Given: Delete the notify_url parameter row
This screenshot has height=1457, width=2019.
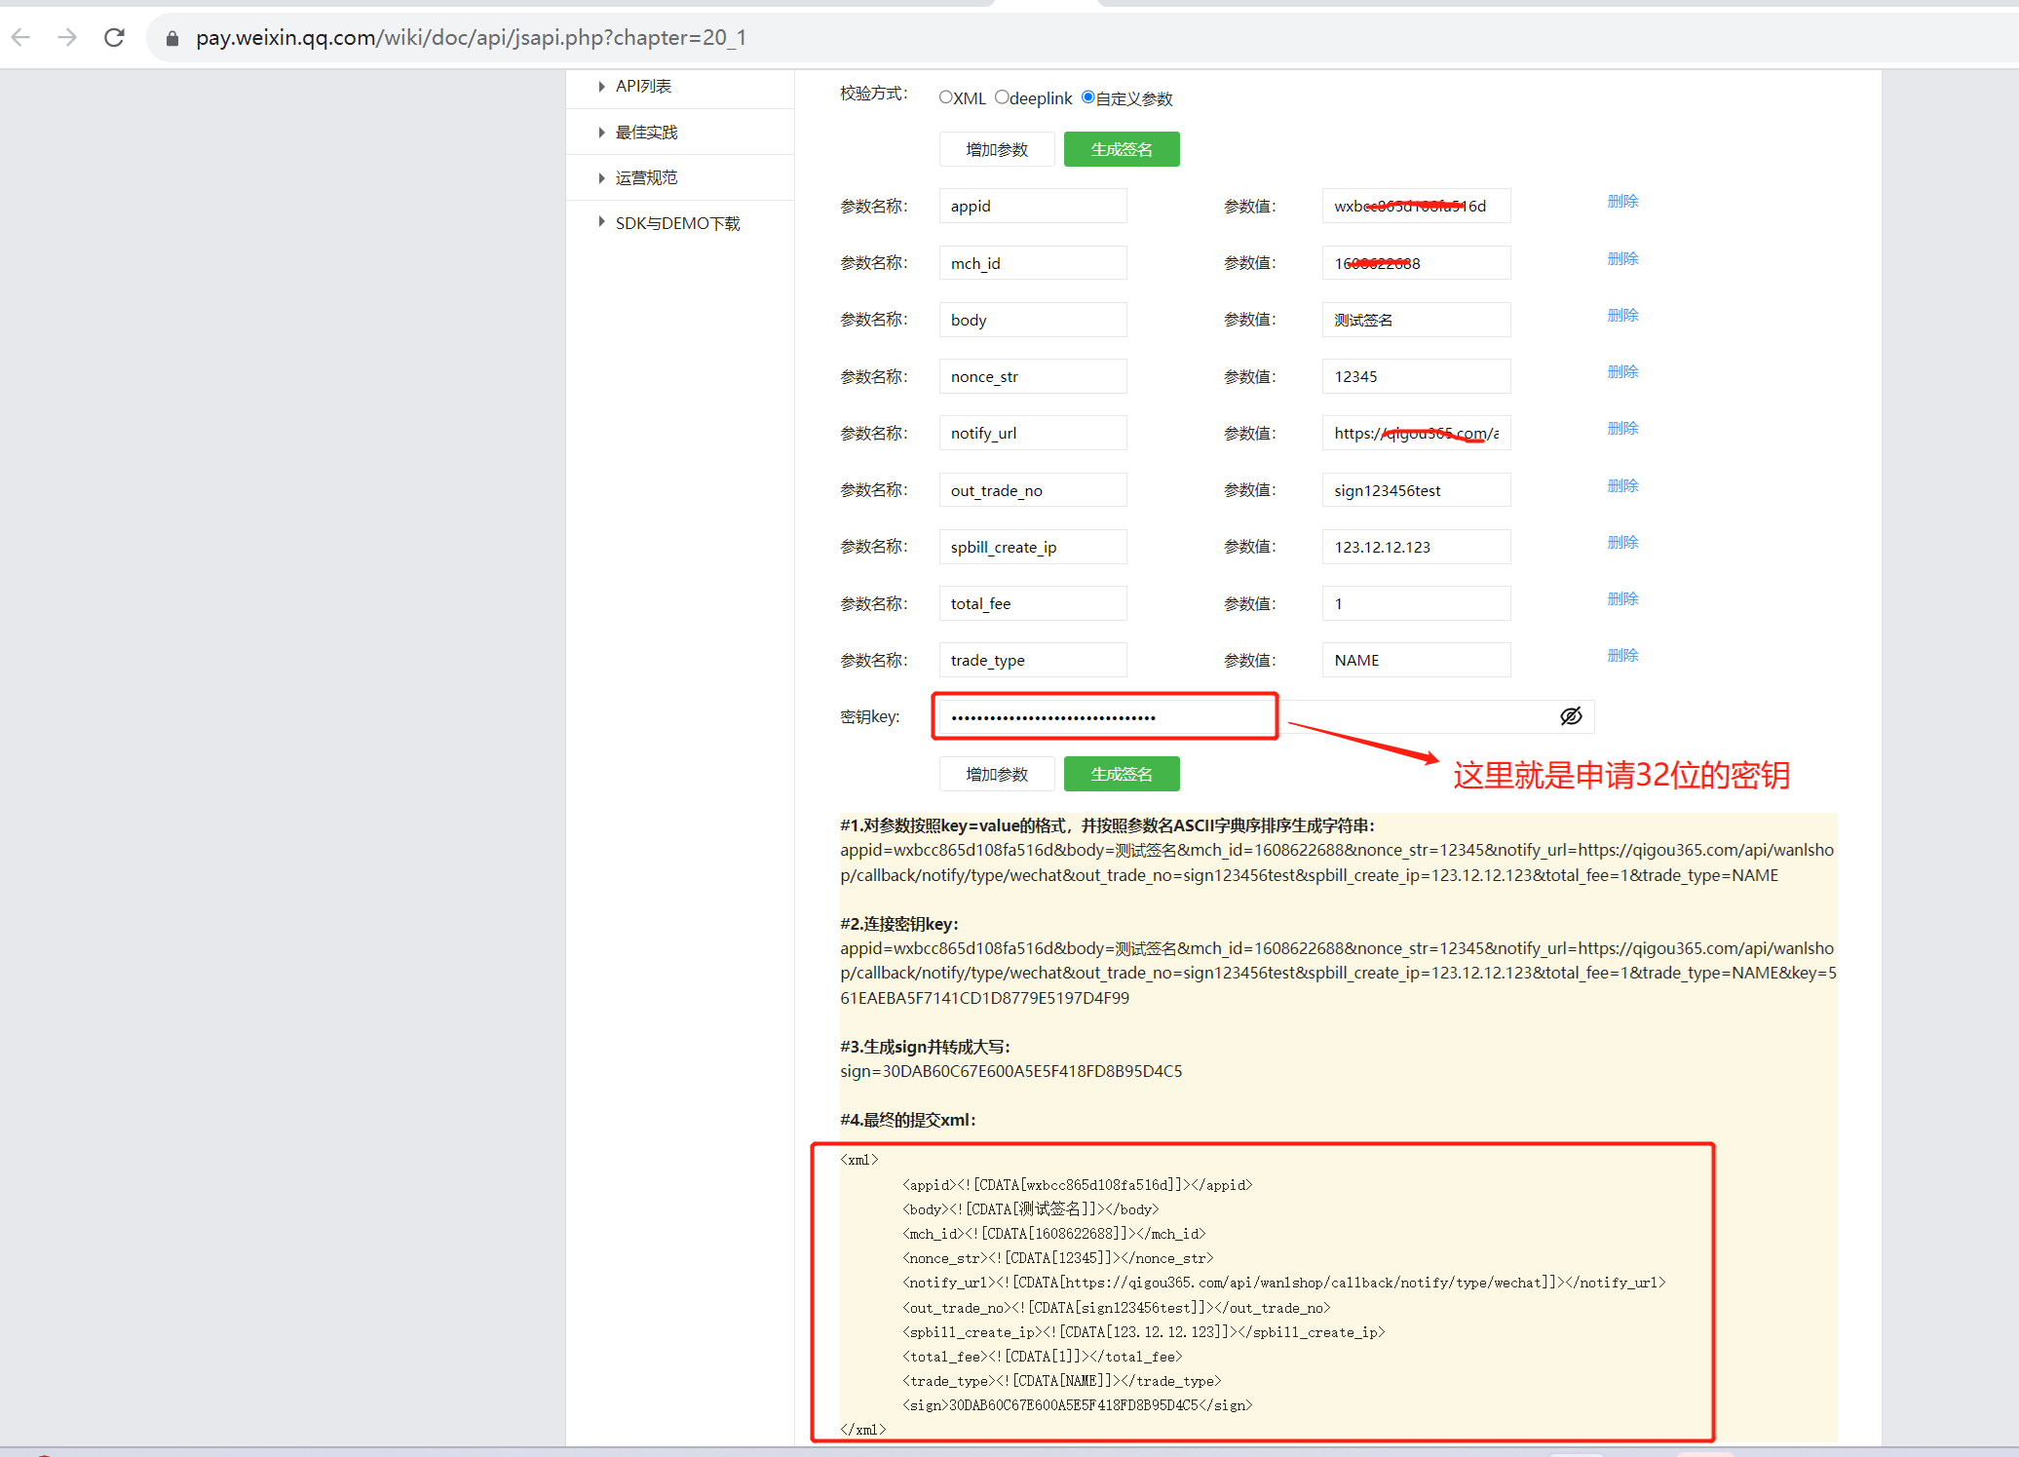Looking at the screenshot, I should (x=1622, y=429).
